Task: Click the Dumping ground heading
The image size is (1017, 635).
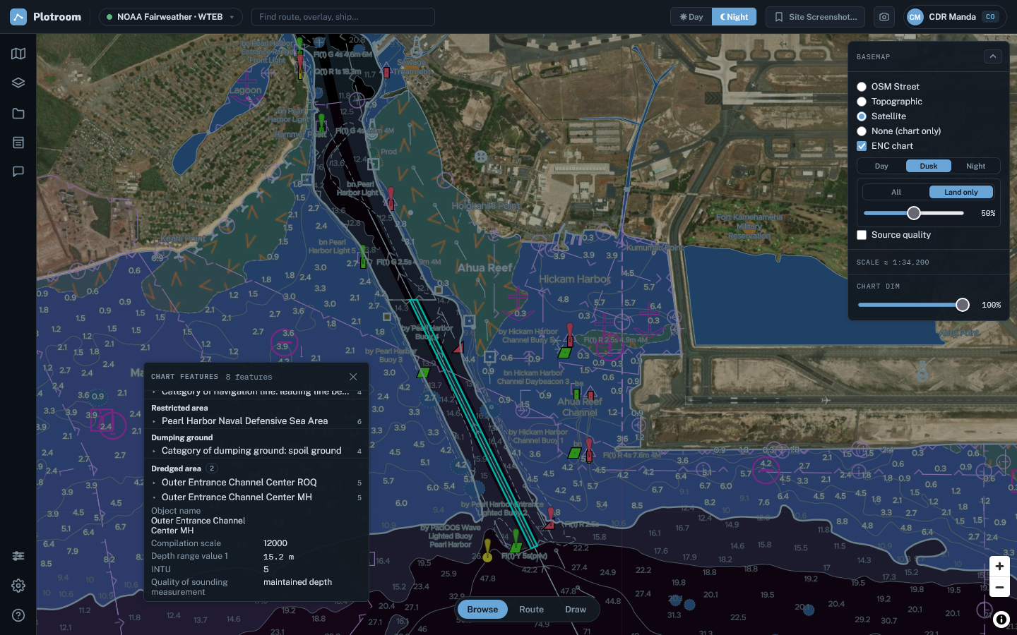Action: pos(182,437)
